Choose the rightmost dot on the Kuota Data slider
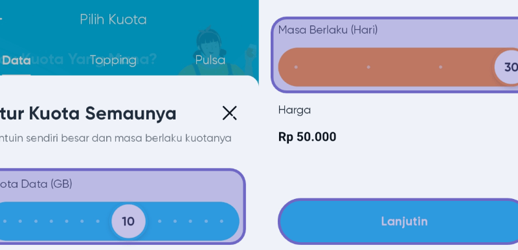Viewport: 518px width, 250px height. [221, 222]
